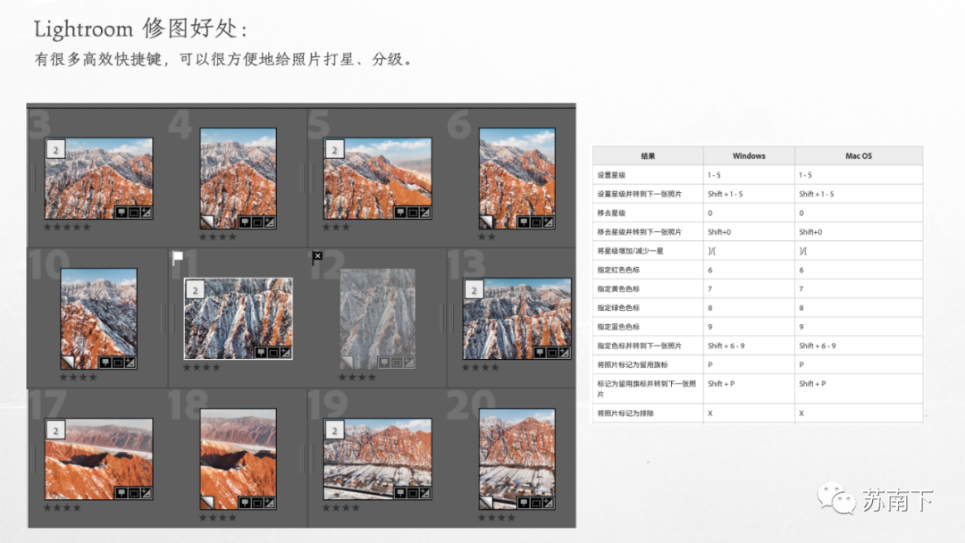Click the keyword badge on photo 3
965x543 pixels.
click(x=122, y=213)
